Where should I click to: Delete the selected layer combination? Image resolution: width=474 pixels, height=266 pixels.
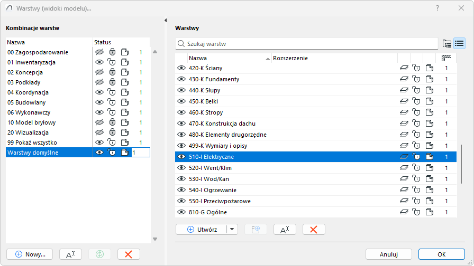coord(129,254)
